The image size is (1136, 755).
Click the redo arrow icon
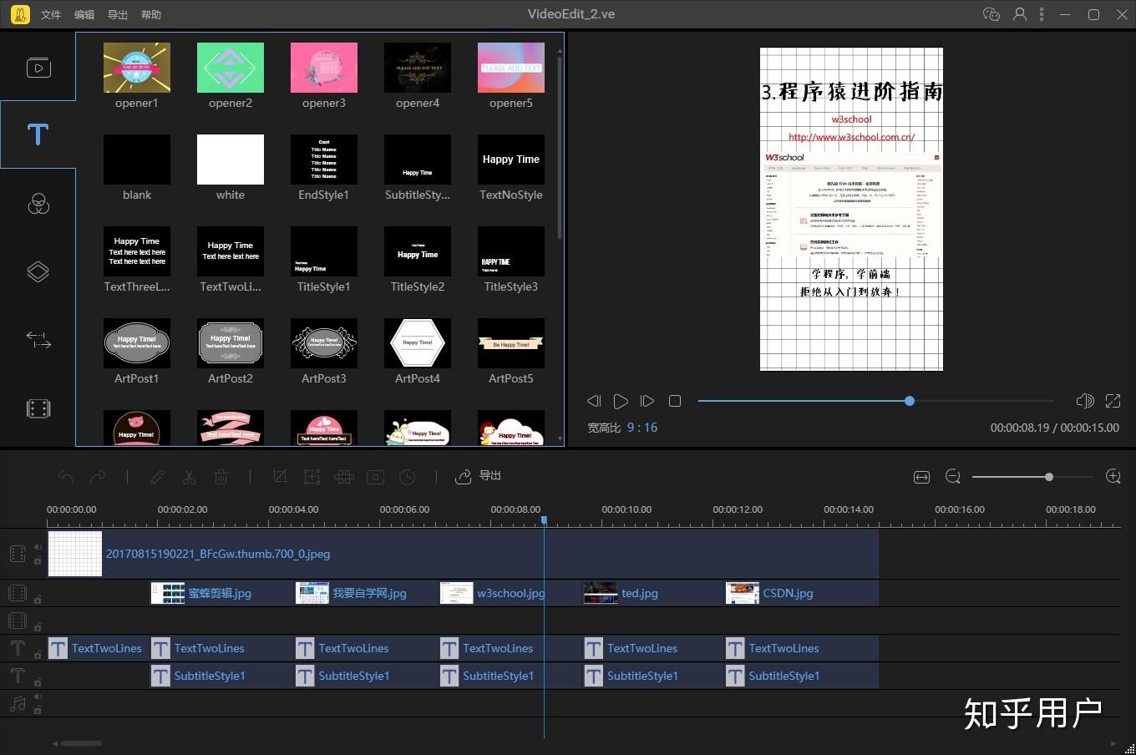point(98,477)
